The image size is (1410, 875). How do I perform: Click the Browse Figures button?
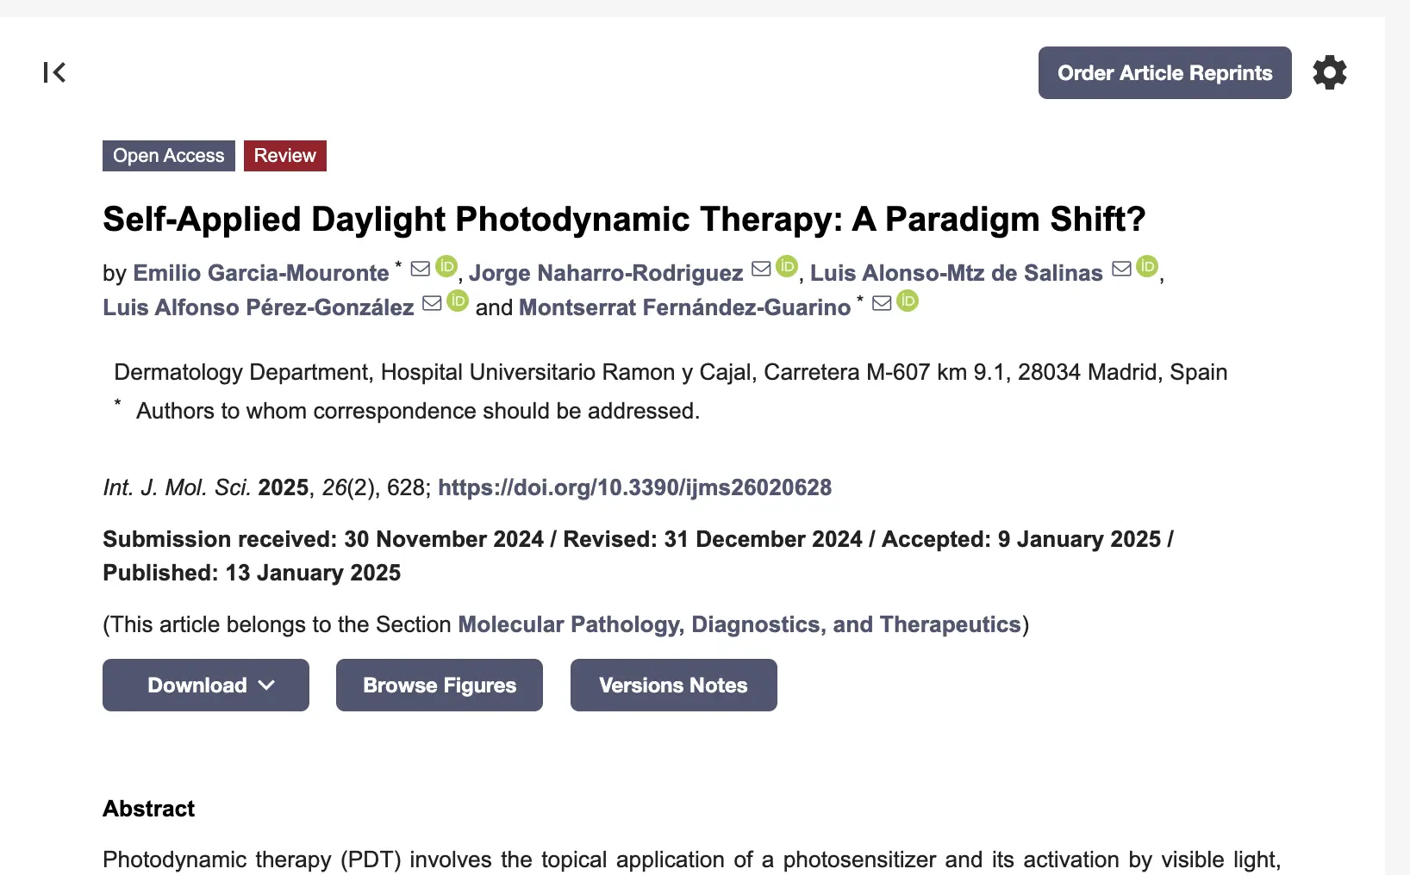coord(440,686)
